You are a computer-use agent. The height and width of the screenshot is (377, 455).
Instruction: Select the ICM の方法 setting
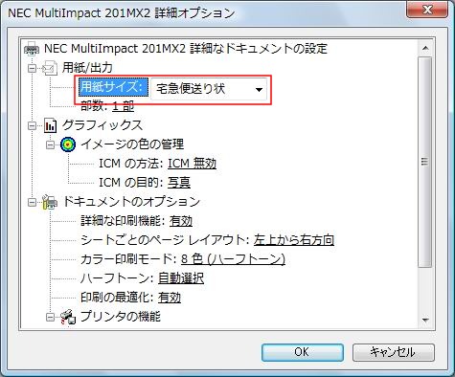click(158, 164)
